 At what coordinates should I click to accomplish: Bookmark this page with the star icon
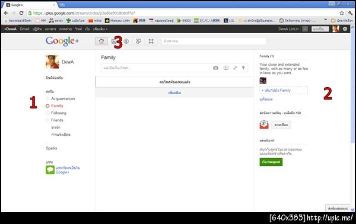(x=342, y=13)
